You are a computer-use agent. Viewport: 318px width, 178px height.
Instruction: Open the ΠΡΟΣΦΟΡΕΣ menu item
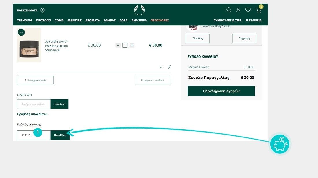(160, 21)
